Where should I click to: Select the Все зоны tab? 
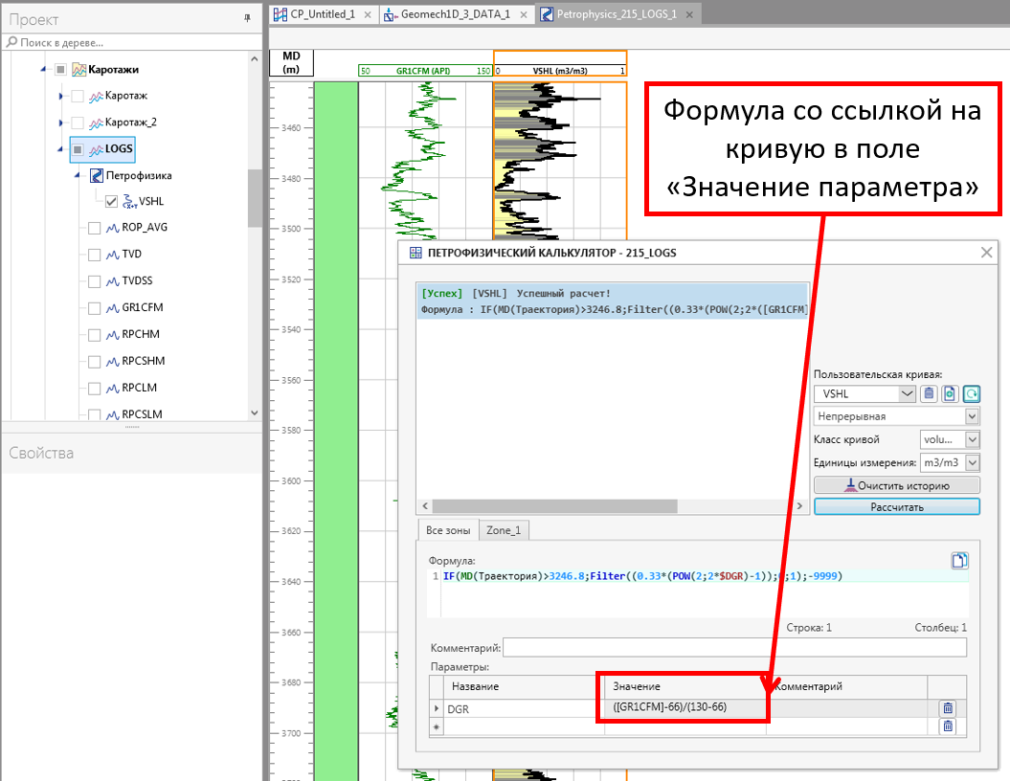448,530
